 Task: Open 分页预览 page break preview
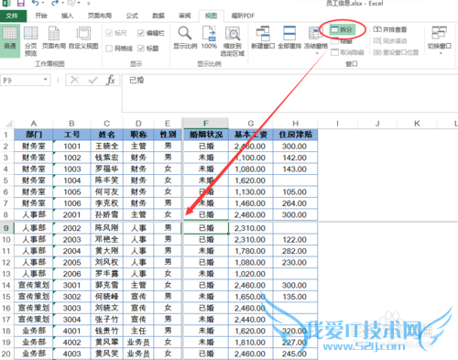click(x=31, y=41)
